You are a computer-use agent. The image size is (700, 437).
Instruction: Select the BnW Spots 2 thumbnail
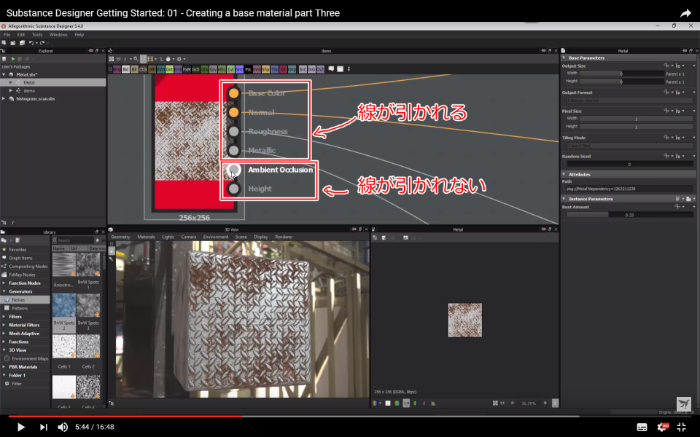64,305
